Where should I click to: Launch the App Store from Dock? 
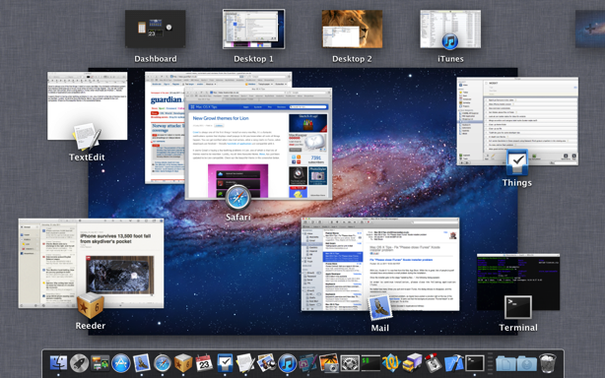coord(121,363)
